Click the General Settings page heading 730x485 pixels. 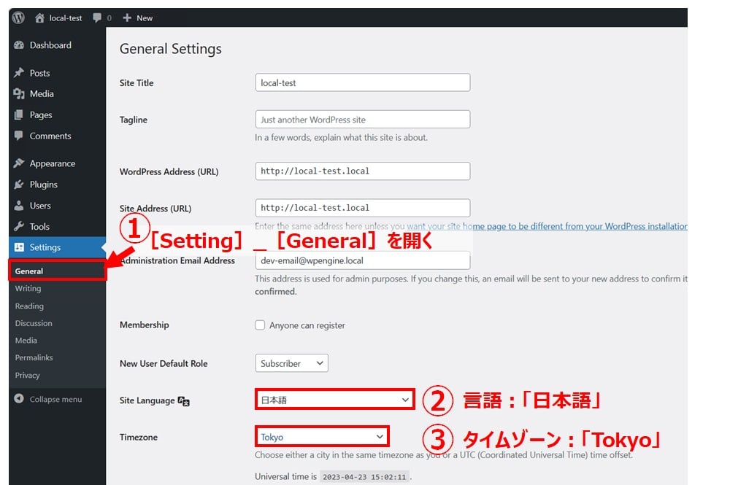click(x=170, y=49)
